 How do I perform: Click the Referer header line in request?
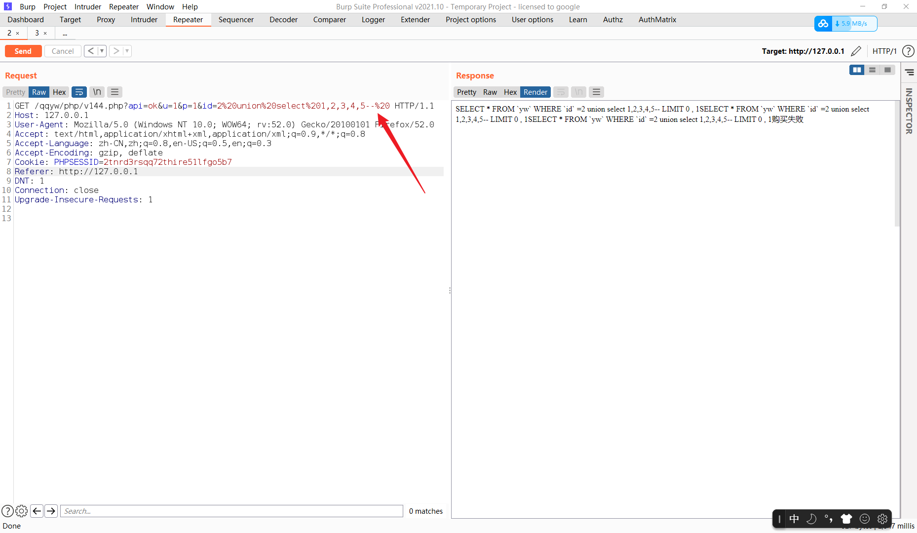[x=229, y=171]
